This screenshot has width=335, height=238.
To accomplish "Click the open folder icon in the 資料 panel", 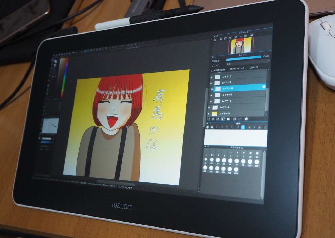I will click(212, 127).
